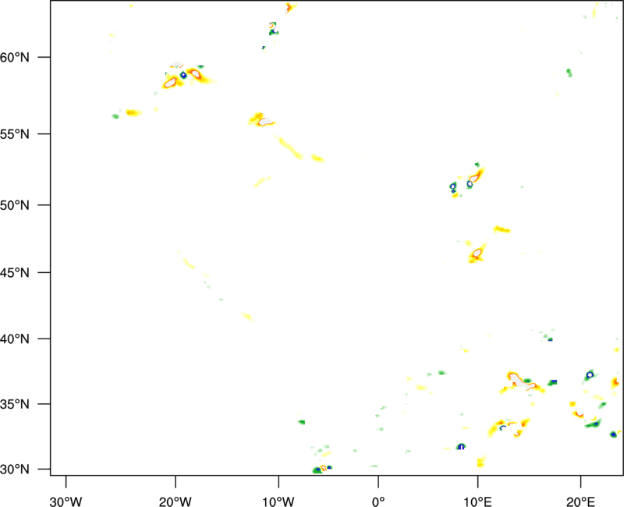The image size is (624, 507).
Task: Click the 40°N latitude label
Action: [x=15, y=339]
